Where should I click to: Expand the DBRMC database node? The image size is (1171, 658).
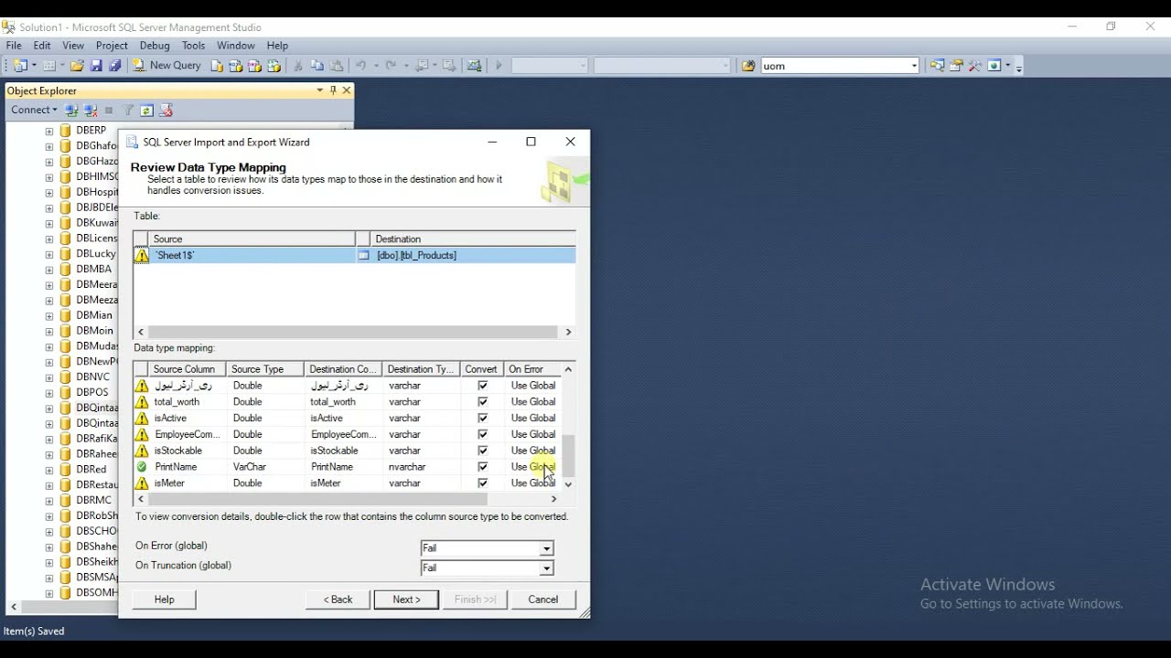point(49,501)
